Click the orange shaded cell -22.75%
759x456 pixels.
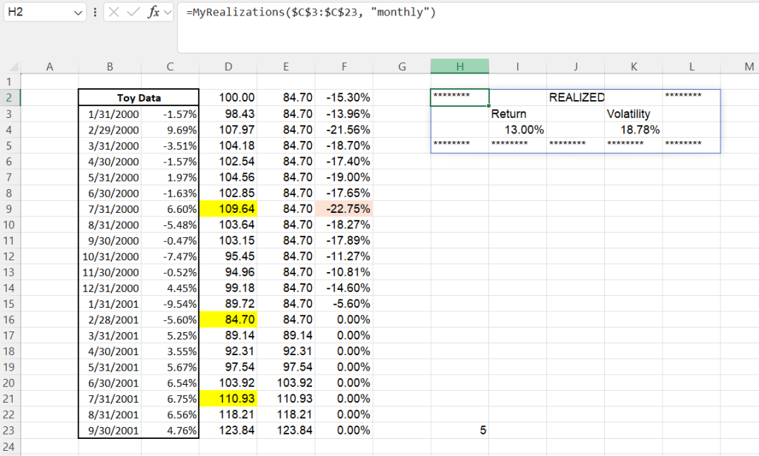coord(344,209)
